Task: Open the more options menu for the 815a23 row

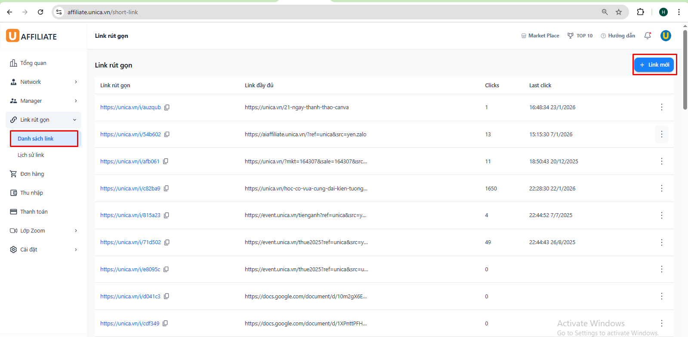Action: 661,215
